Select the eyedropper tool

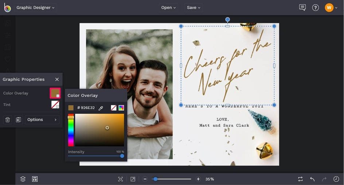click(x=101, y=108)
